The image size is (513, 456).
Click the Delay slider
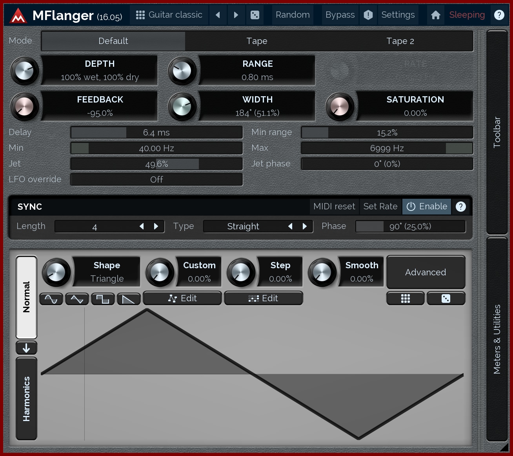(156, 133)
